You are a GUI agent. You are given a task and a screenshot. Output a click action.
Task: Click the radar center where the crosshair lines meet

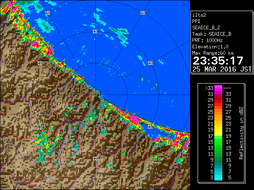point(95,95)
